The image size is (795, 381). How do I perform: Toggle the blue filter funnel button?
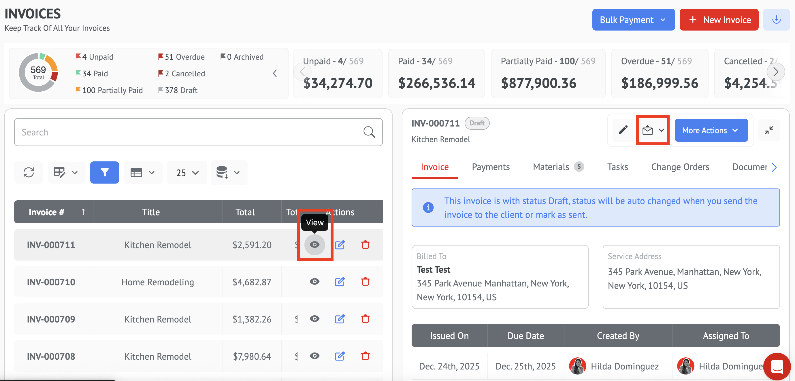tap(104, 172)
